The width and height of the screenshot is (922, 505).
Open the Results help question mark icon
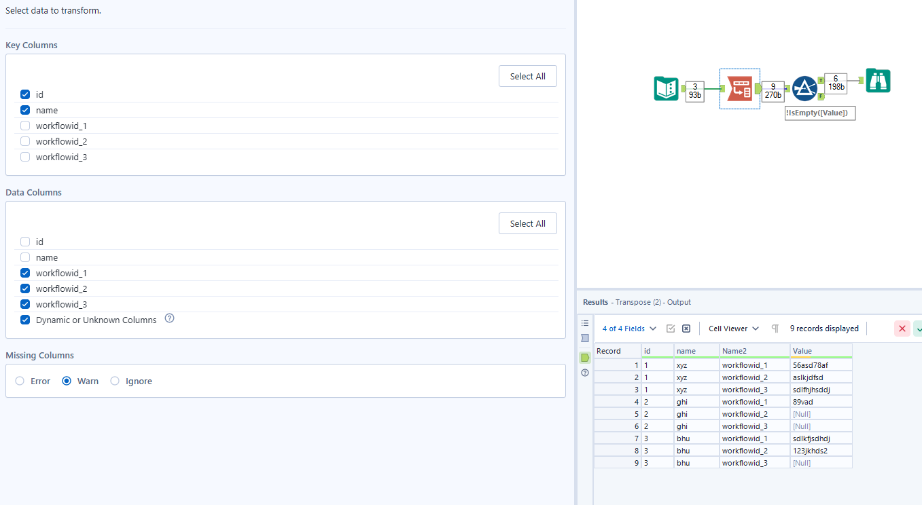click(x=584, y=372)
